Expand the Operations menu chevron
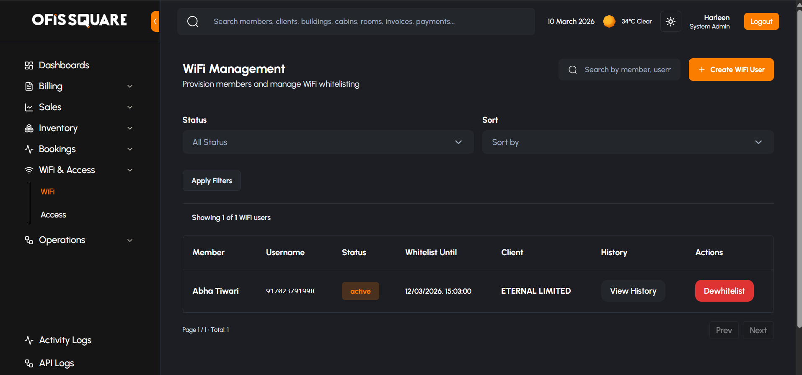 [130, 241]
